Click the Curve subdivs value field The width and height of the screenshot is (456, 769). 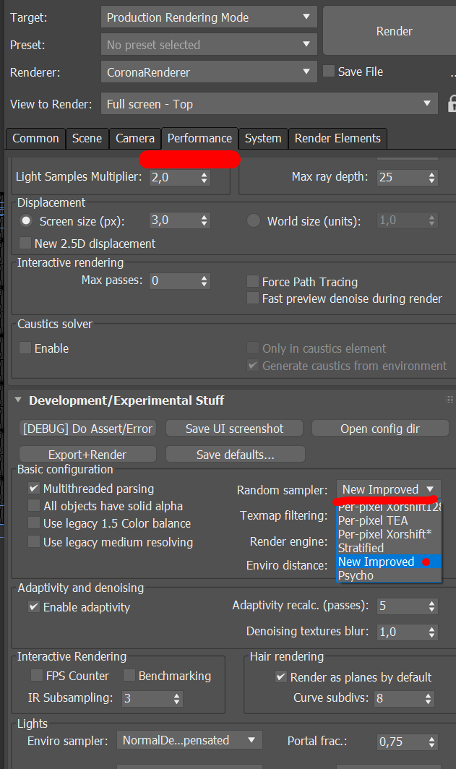tap(398, 698)
